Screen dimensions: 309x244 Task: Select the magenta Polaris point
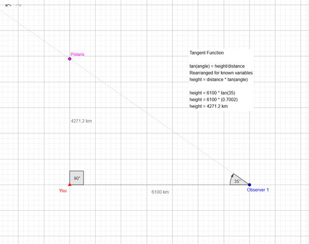point(70,59)
